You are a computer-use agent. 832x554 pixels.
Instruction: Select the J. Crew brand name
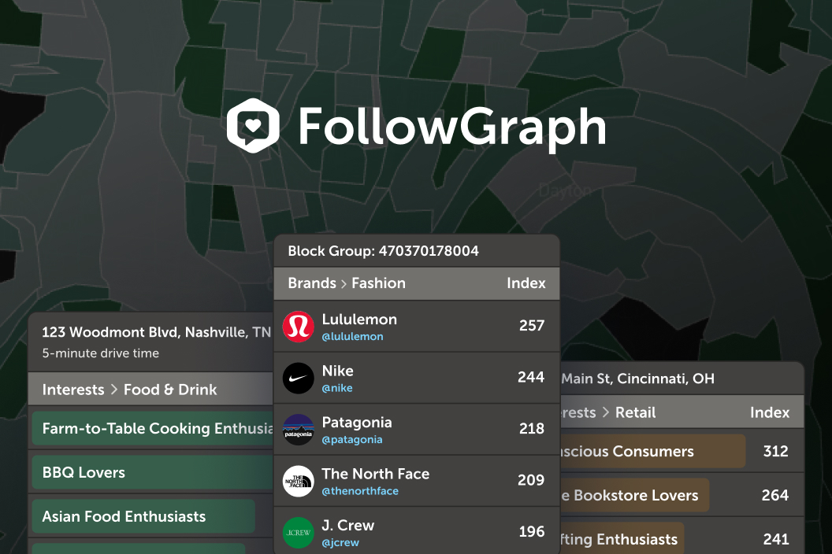pos(347,525)
